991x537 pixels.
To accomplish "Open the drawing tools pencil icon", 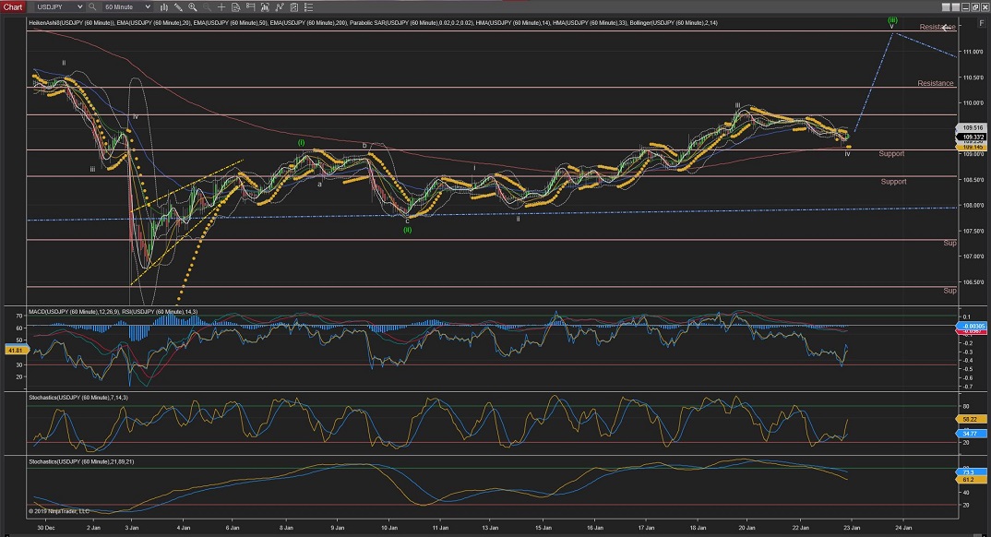I will pos(178,7).
